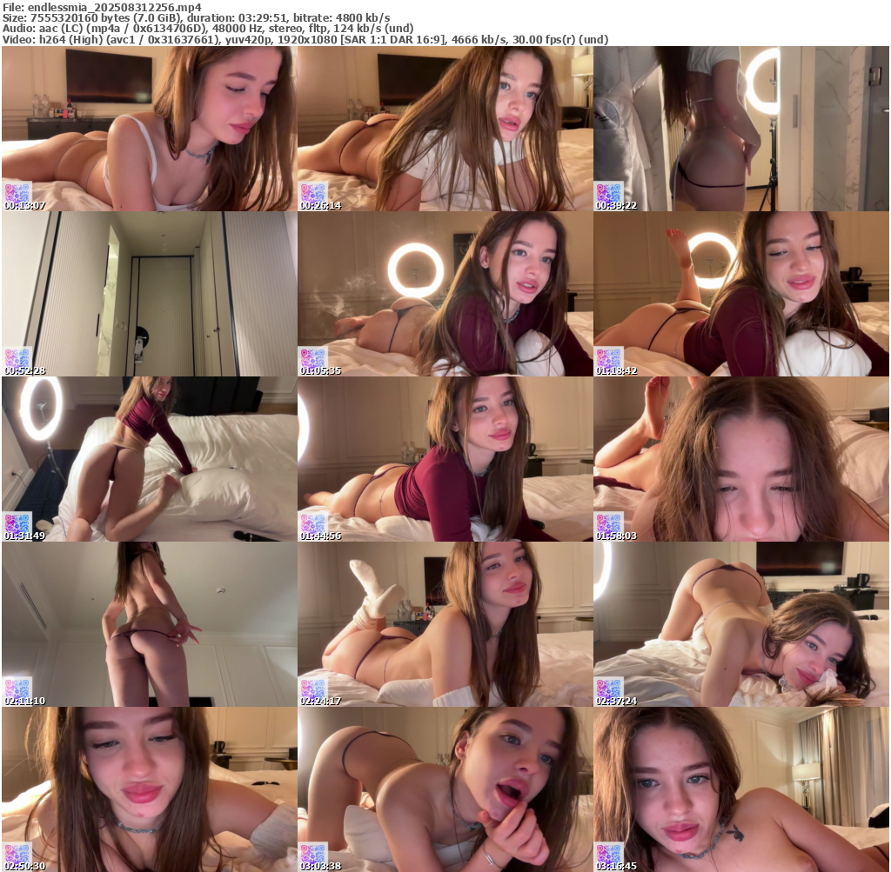Open the thumbnail stamped 01:31:49

[149, 459]
